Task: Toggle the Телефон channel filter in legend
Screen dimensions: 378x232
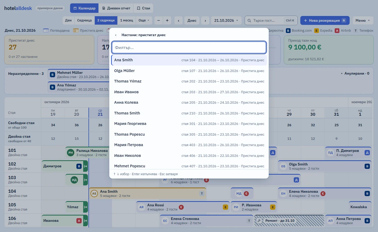Action: tap(364, 31)
